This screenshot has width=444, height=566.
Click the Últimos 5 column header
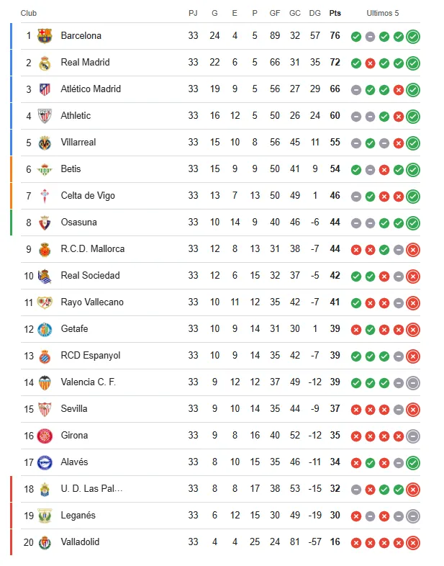coord(382,13)
